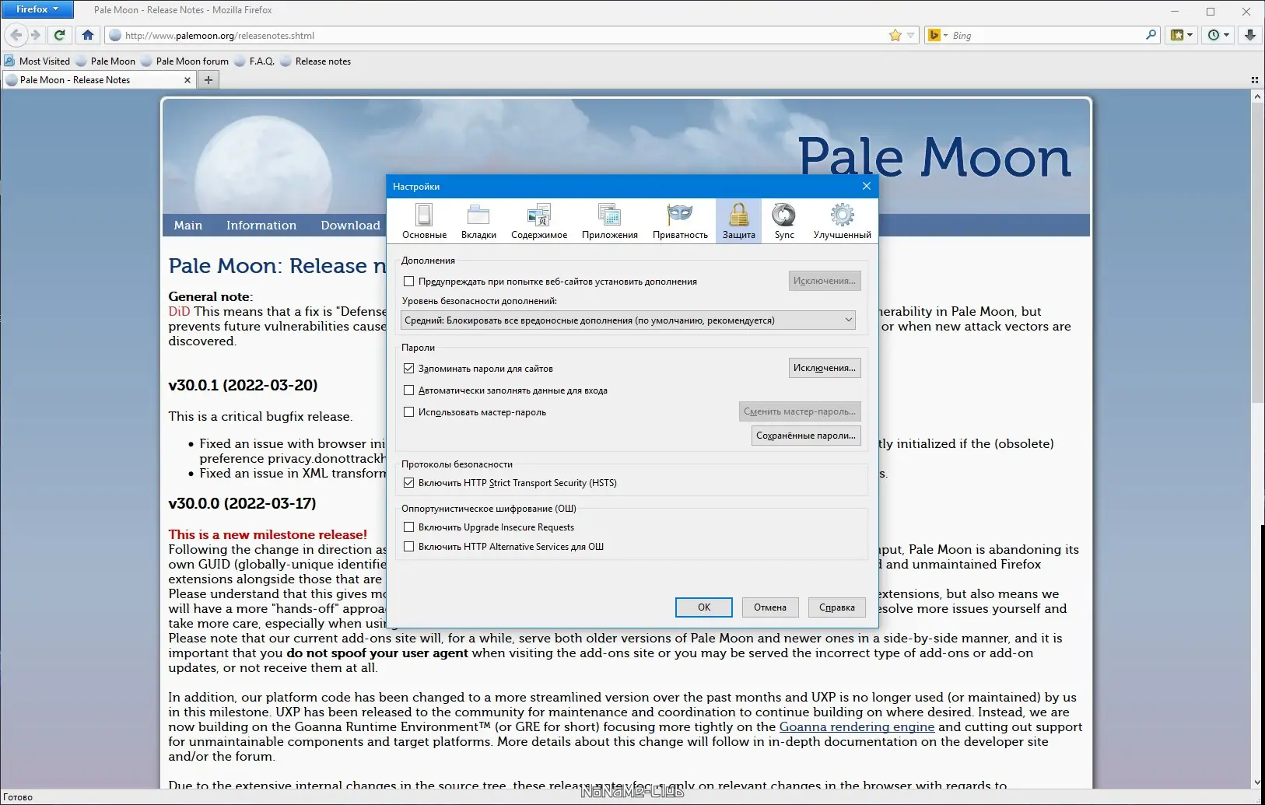1265x805 pixels.
Task: Click the Bing search engine icon
Action: coord(934,35)
